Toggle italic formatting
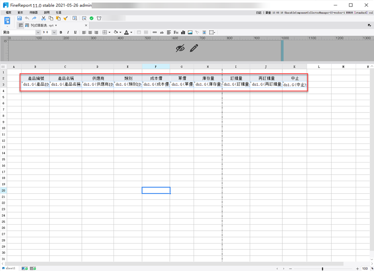This screenshot has width=374, height=271. coord(68,33)
